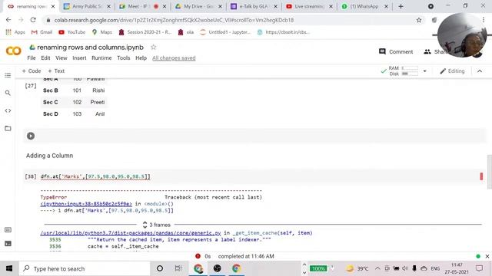The image size is (492, 276).
Task: Click the Sec C row label
Action: click(51, 102)
